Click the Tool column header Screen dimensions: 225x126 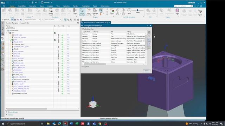69,26
